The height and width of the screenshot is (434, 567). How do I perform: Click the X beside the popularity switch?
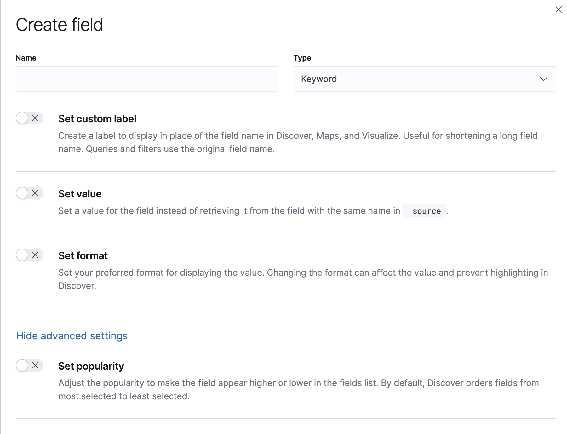36,366
